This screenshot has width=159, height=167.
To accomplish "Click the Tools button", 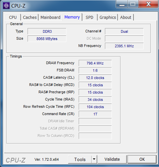I will (x=80, y=159).
